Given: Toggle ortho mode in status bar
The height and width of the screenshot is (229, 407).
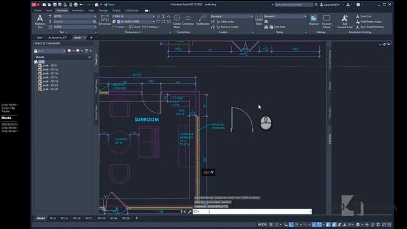Looking at the screenshot, I should 291,225.
